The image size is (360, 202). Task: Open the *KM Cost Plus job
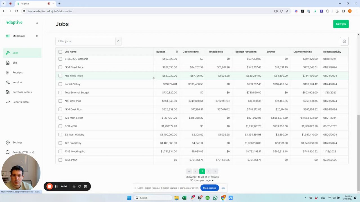pos(73,109)
